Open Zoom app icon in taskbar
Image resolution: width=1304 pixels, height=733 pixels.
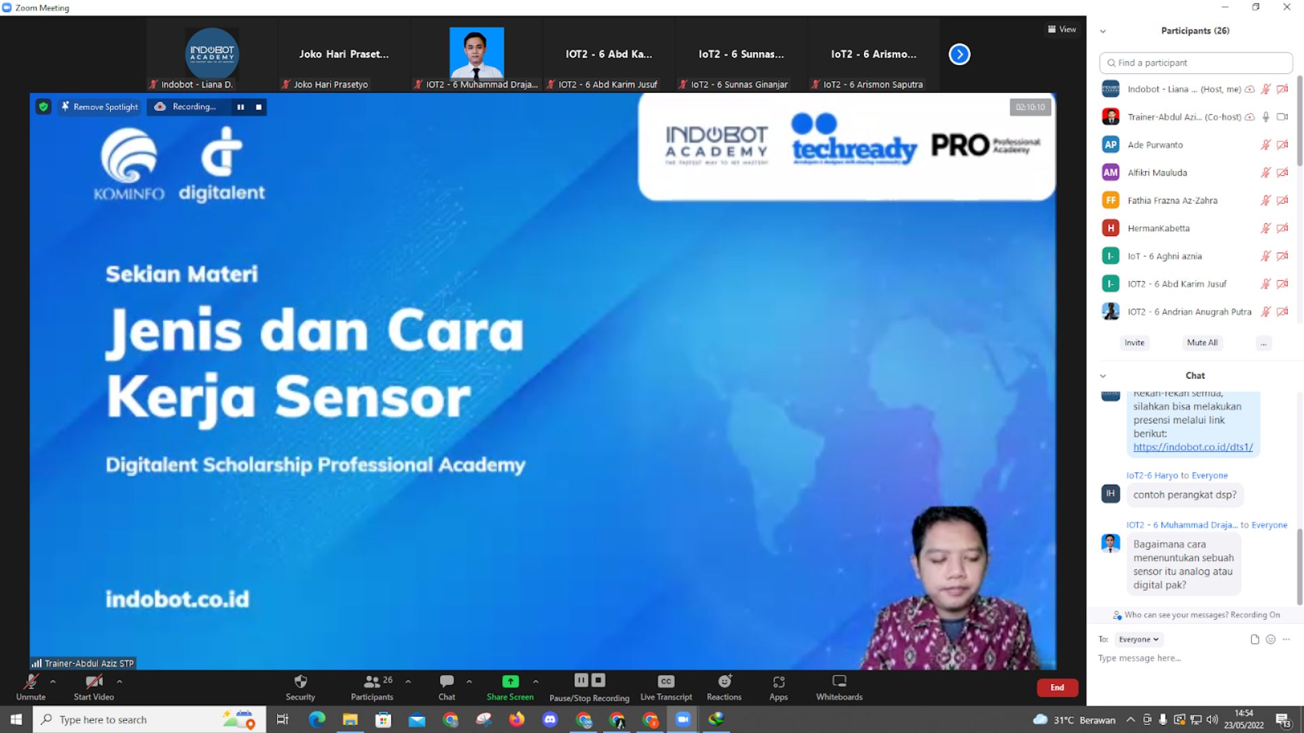683,719
